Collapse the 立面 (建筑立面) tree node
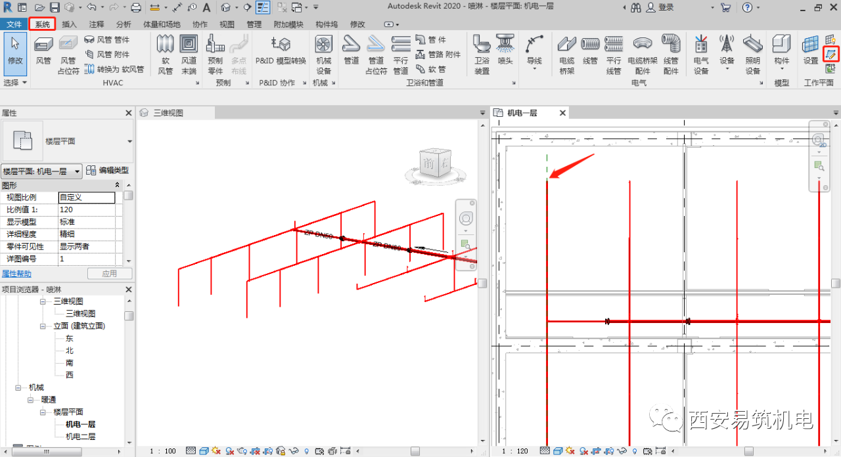Viewport: 841px width, 457px height. pos(43,326)
